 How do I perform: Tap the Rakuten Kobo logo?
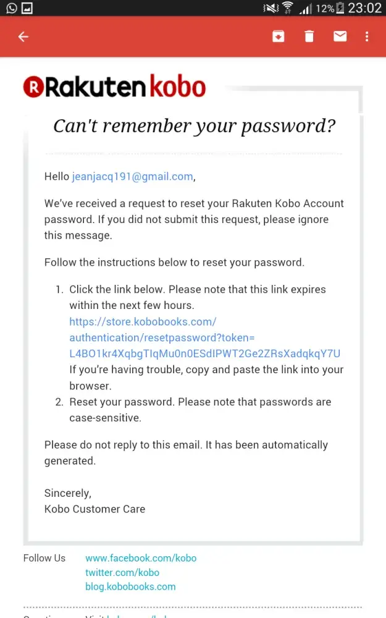click(114, 88)
